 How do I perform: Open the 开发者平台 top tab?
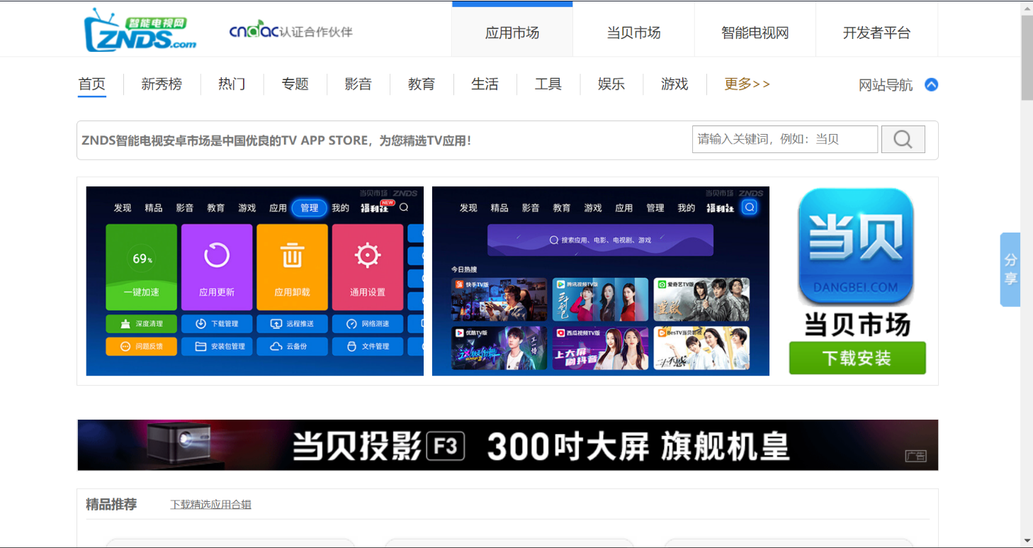pyautogui.click(x=876, y=32)
